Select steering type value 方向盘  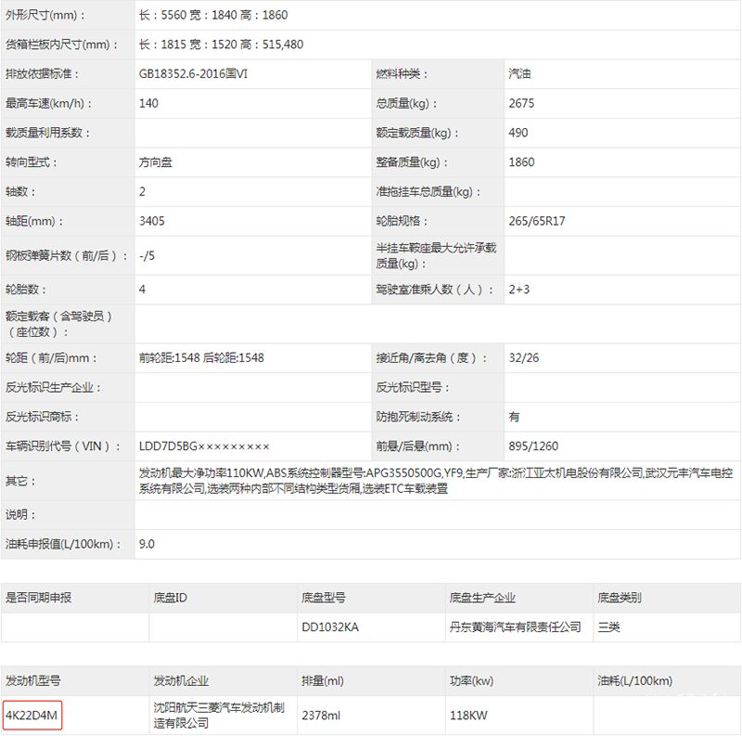156,162
